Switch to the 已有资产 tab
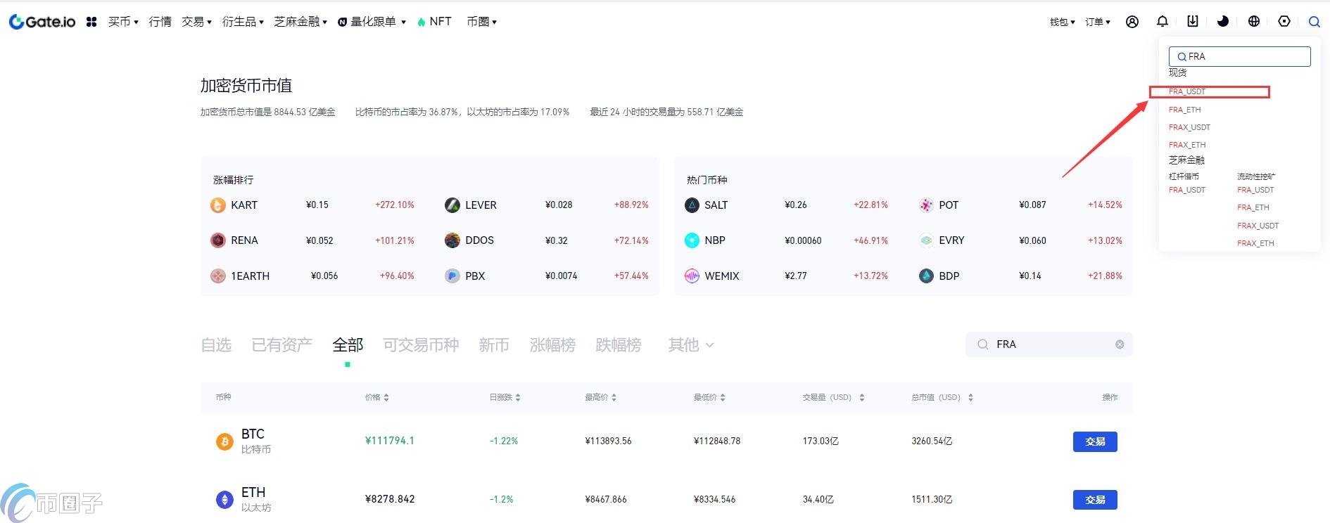The height and width of the screenshot is (523, 1330). 282,345
